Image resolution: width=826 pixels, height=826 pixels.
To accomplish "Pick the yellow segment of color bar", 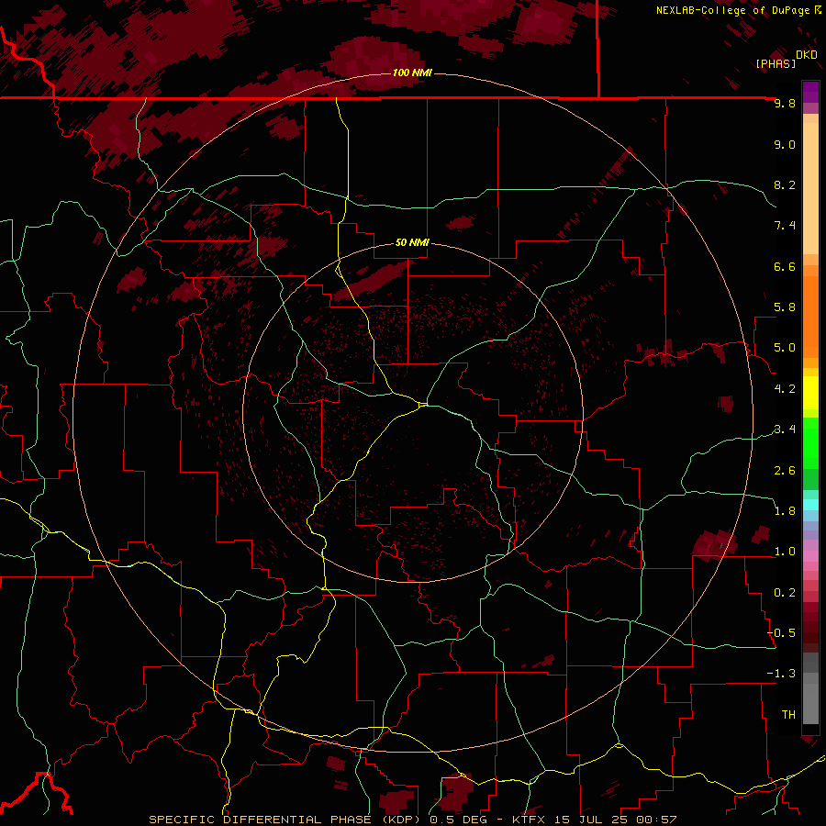I will pyautogui.click(x=810, y=393).
